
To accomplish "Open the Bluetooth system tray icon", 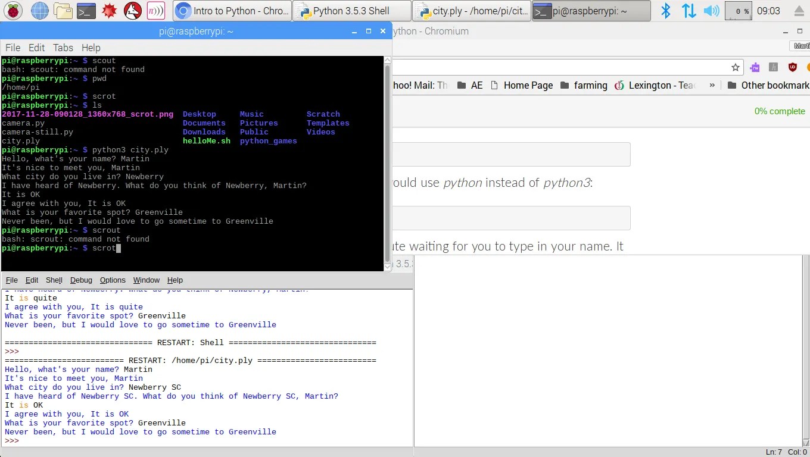I will coord(665,10).
